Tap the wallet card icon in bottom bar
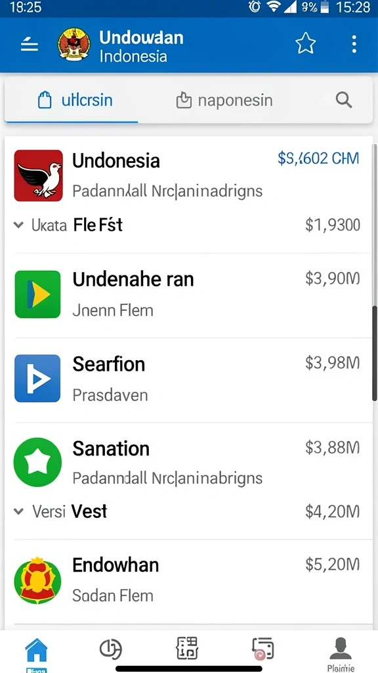The image size is (378, 673). pos(262,649)
